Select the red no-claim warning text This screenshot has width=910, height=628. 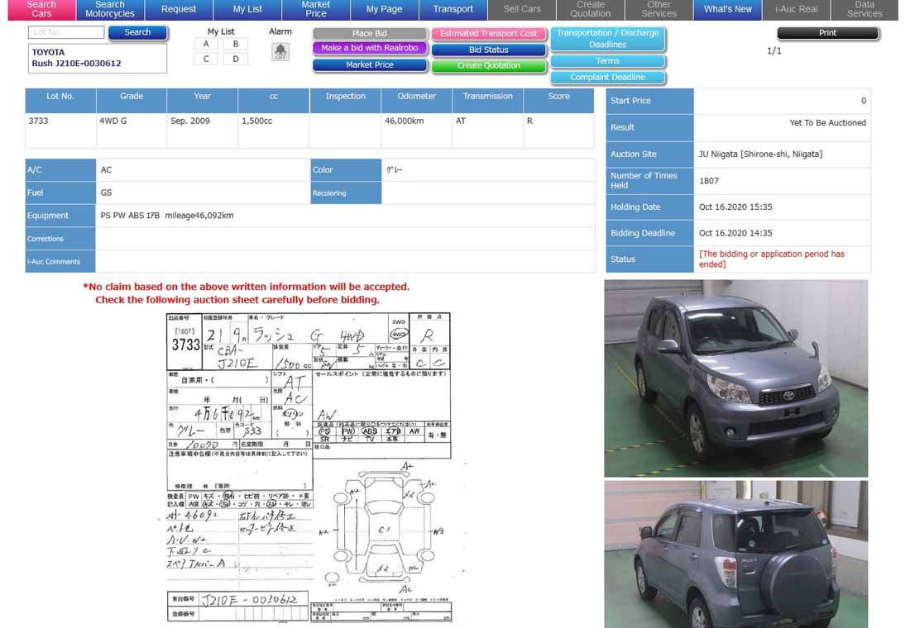point(246,293)
